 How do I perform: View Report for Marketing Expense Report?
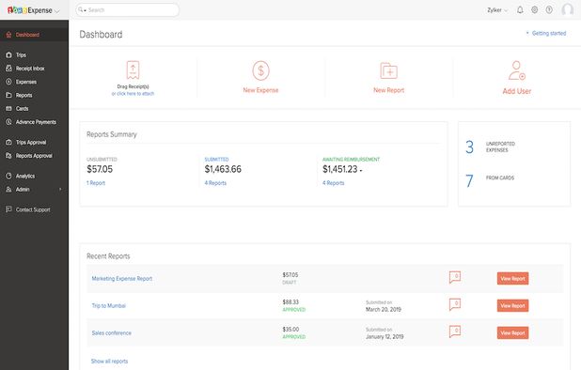(512, 279)
